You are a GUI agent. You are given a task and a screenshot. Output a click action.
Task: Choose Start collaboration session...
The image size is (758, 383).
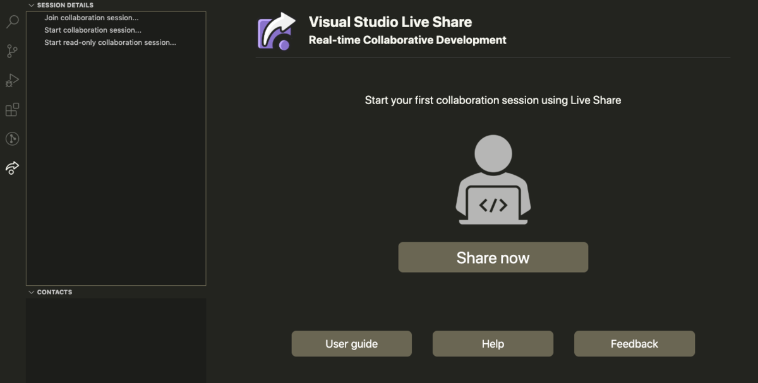pyautogui.click(x=93, y=30)
